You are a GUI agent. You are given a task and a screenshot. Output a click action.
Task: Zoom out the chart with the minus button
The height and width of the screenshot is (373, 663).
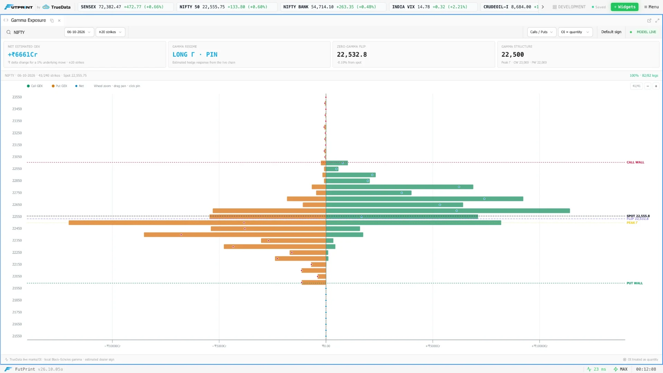[x=648, y=86]
